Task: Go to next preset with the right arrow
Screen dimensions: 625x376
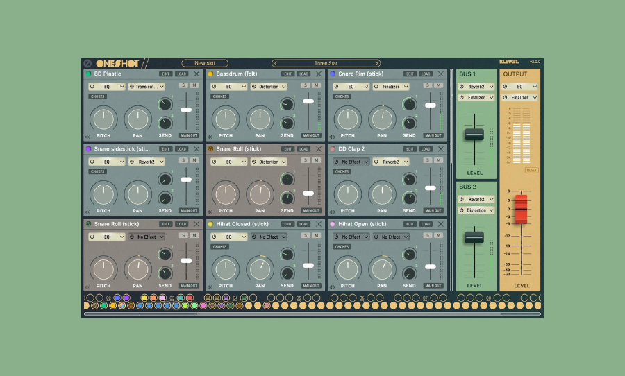Action: [377, 63]
